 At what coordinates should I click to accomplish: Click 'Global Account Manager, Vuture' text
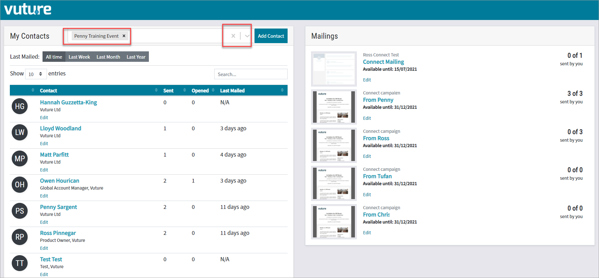click(71, 188)
